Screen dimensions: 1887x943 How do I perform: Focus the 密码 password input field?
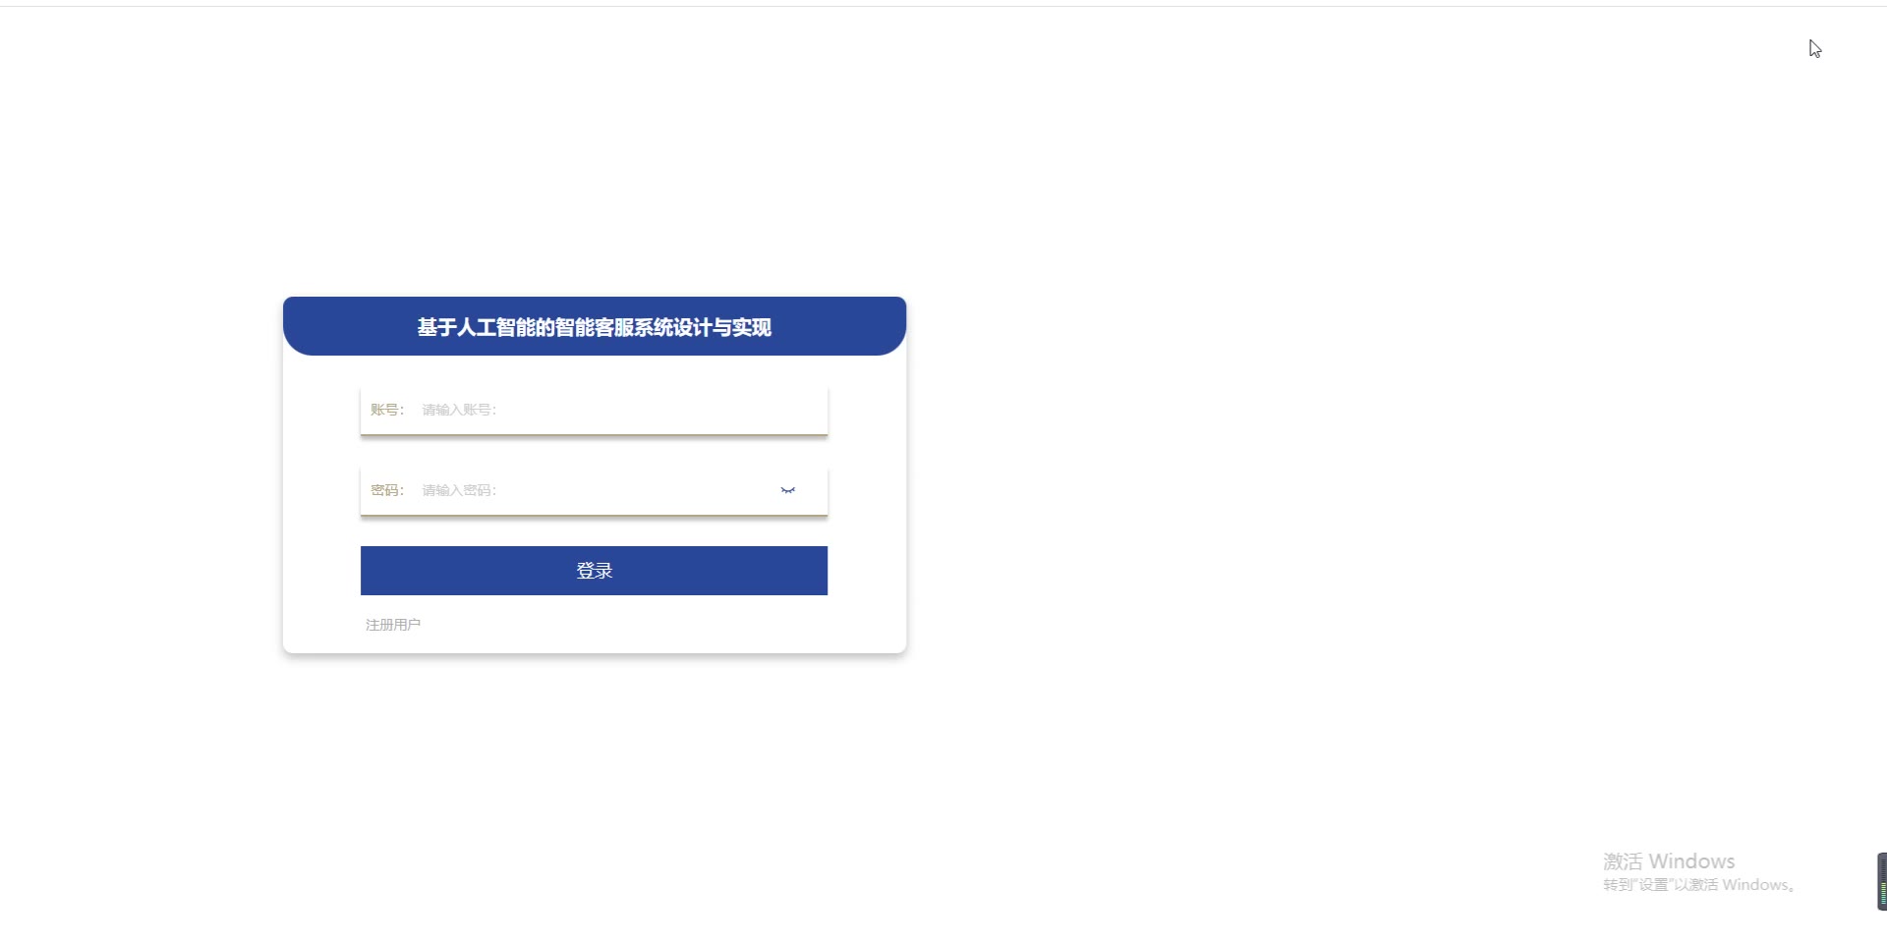(594, 490)
